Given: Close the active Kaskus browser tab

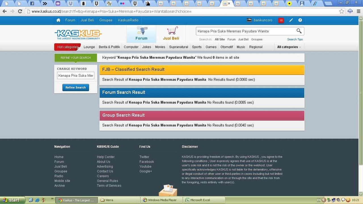Looking at the screenshot, I should [229, 4].
